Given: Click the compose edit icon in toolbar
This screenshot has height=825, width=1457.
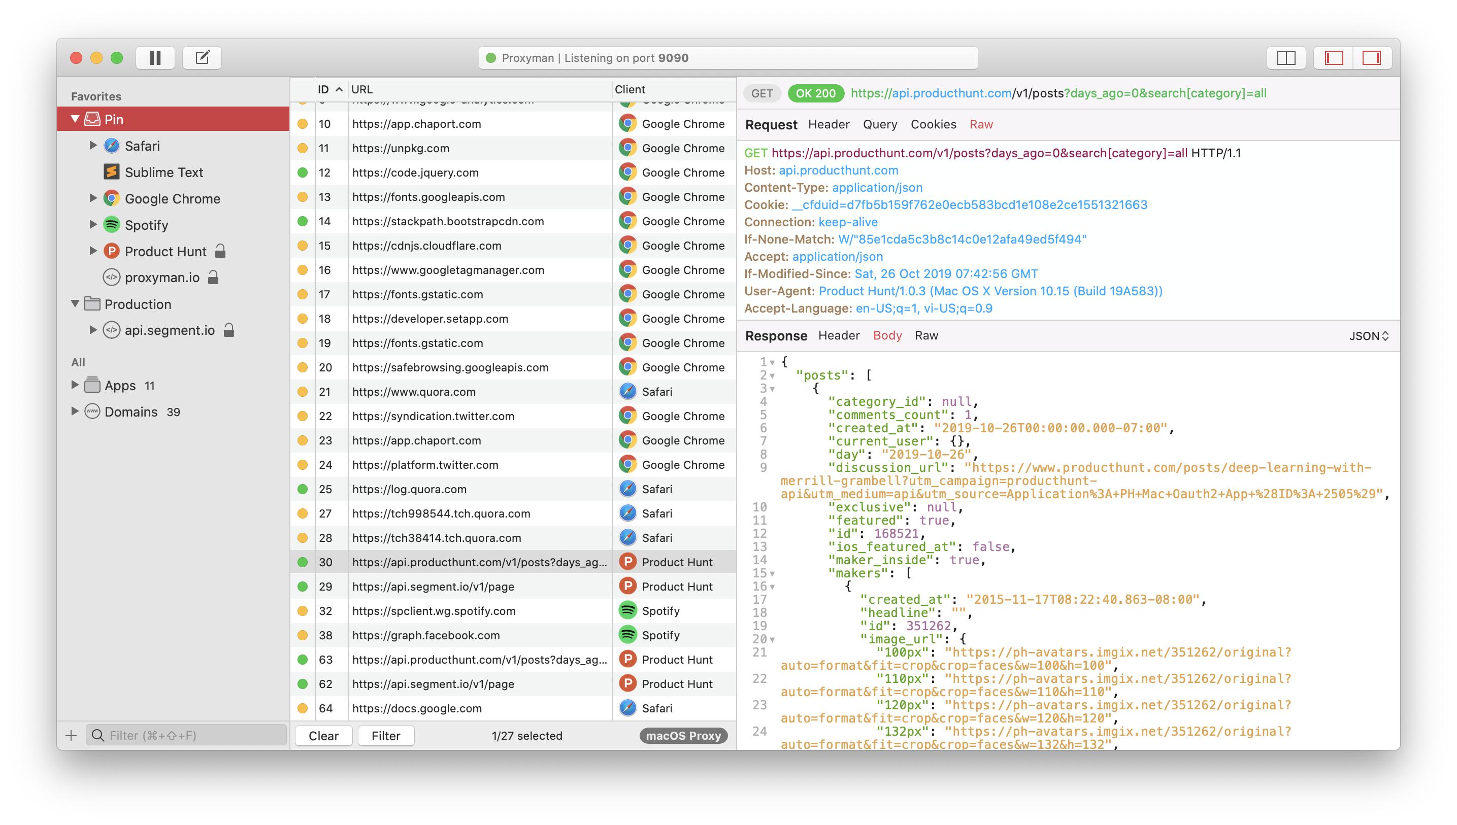Looking at the screenshot, I should tap(203, 58).
